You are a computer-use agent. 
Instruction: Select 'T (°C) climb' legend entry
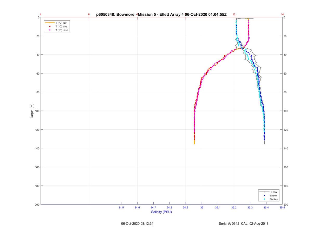tap(62, 30)
